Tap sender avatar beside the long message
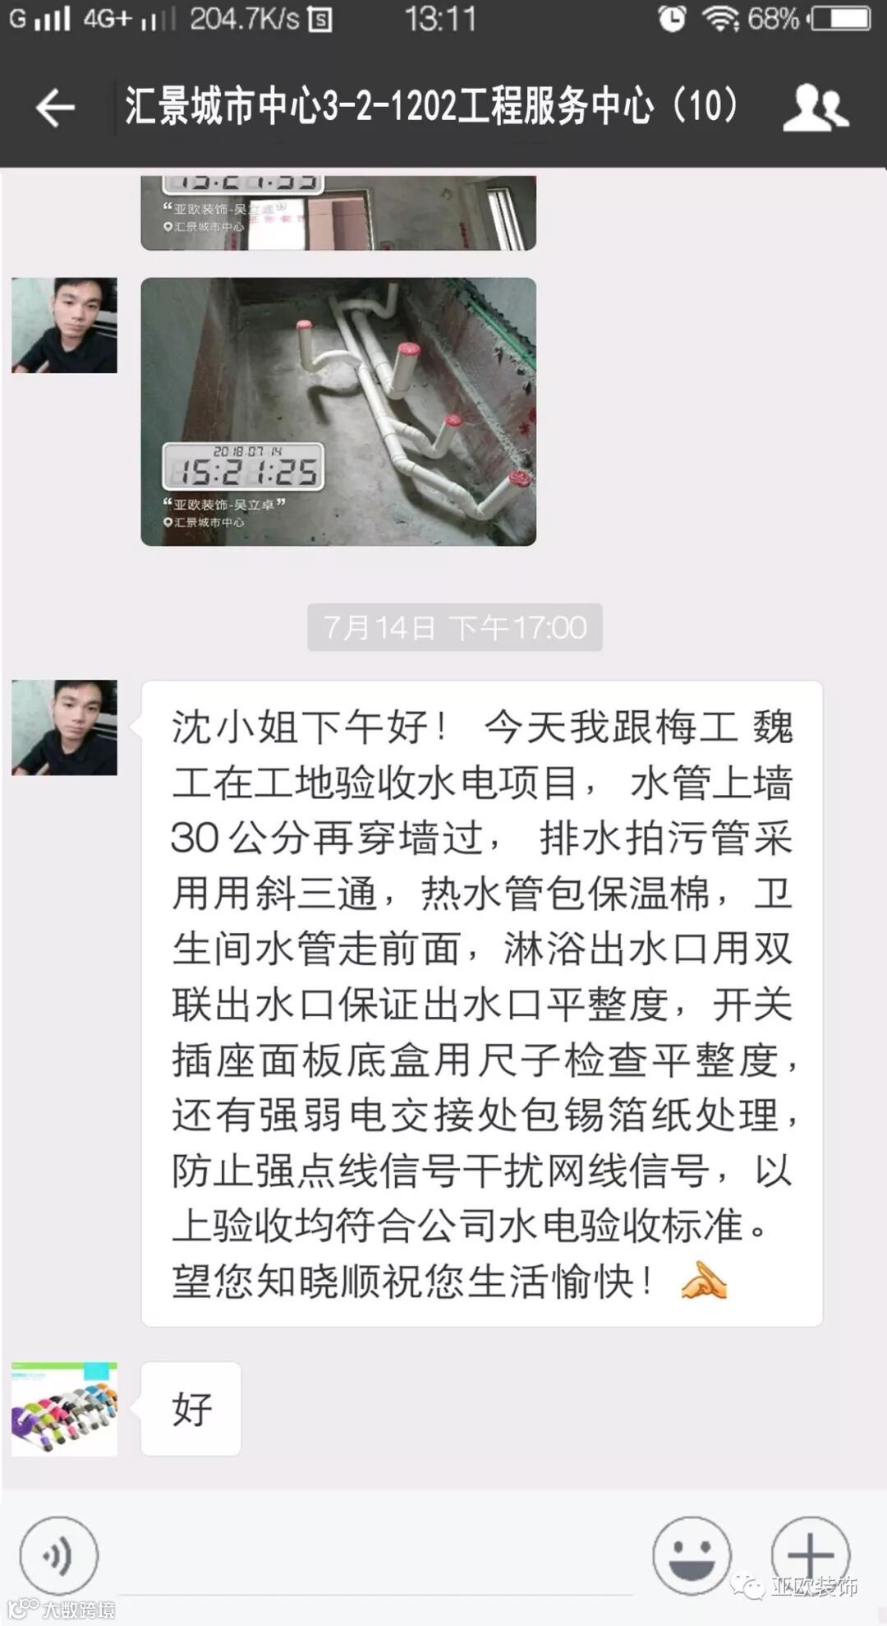This screenshot has width=887, height=1626. pyautogui.click(x=64, y=728)
